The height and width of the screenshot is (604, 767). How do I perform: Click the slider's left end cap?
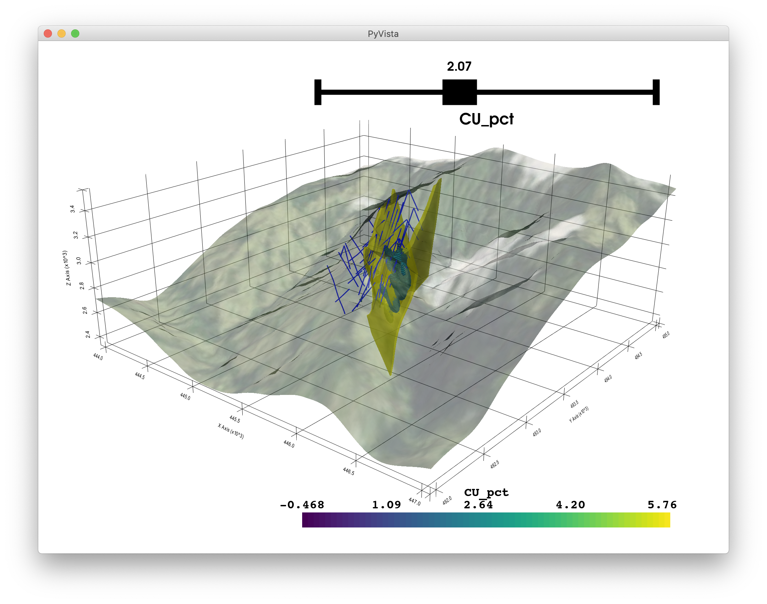pos(318,92)
